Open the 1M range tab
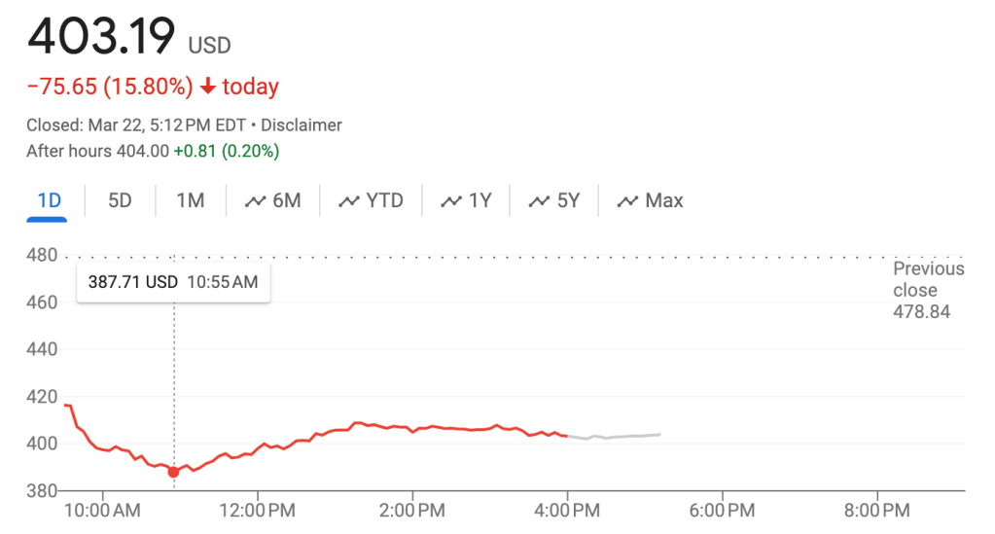 [x=190, y=201]
